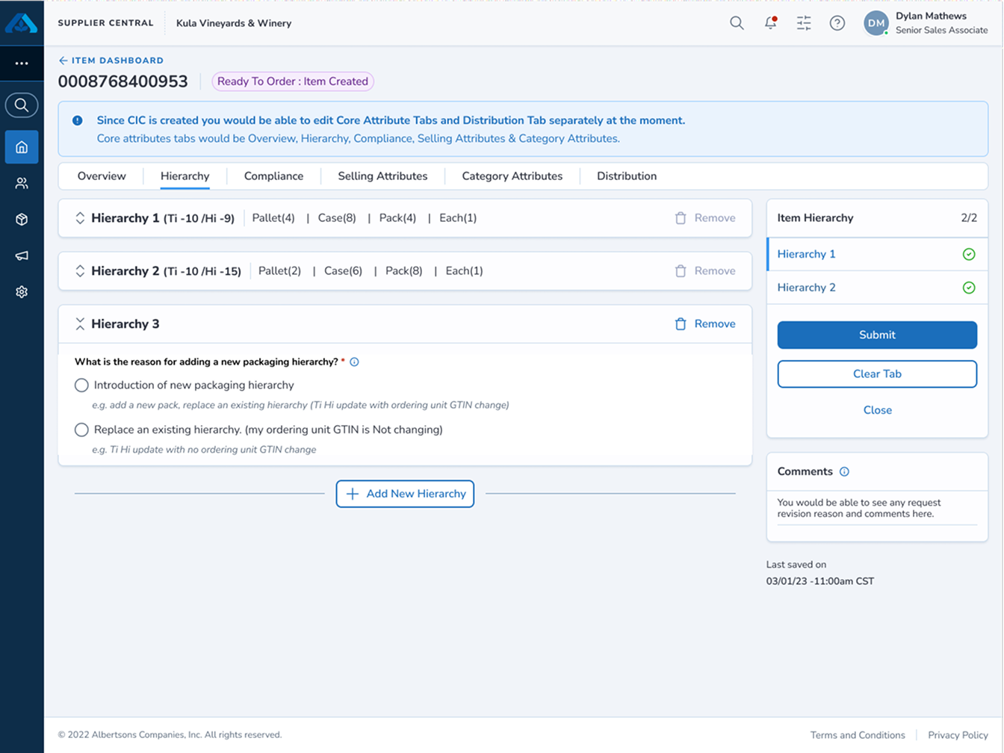The image size is (1004, 753).
Task: Select 'Introduction of new packaging hierarchy' option
Action: pos(81,385)
